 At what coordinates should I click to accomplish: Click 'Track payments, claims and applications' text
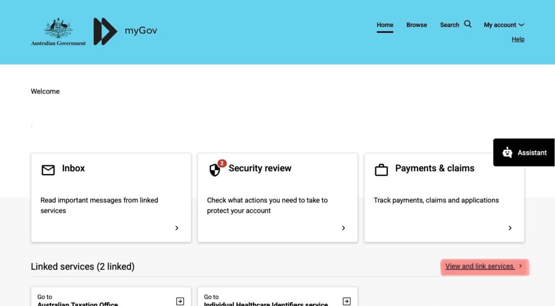tap(436, 200)
